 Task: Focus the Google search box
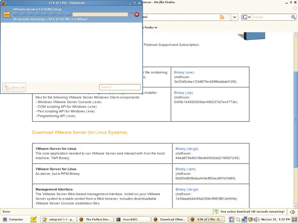271,17
